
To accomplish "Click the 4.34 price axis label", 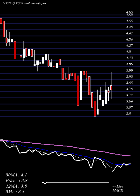I will click(x=129, y=39).
